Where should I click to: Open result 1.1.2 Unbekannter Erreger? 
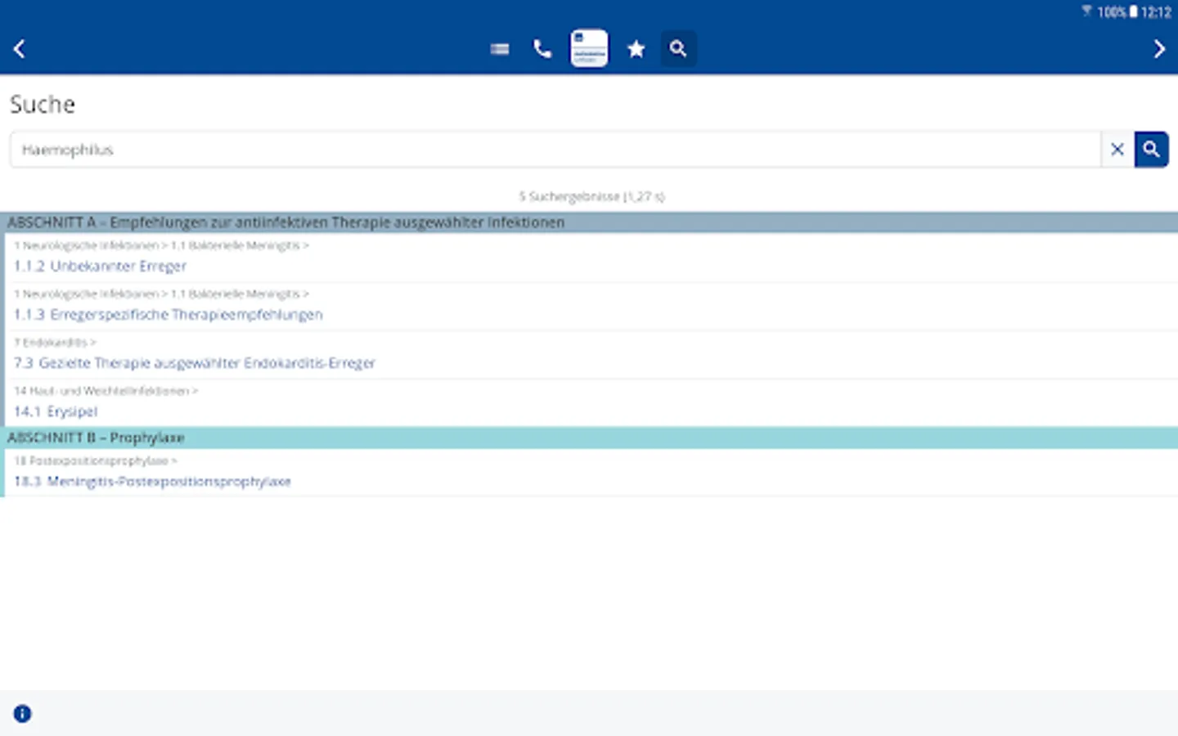point(100,267)
